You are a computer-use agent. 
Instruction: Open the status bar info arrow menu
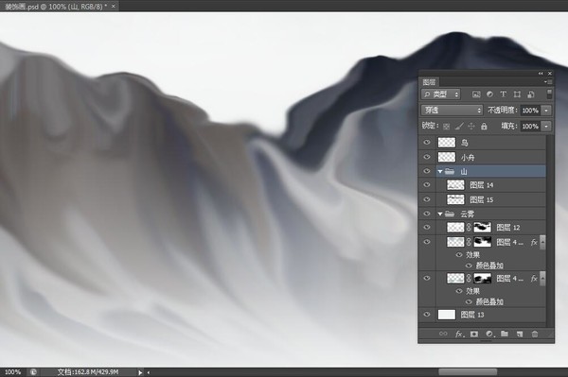pyautogui.click(x=140, y=372)
